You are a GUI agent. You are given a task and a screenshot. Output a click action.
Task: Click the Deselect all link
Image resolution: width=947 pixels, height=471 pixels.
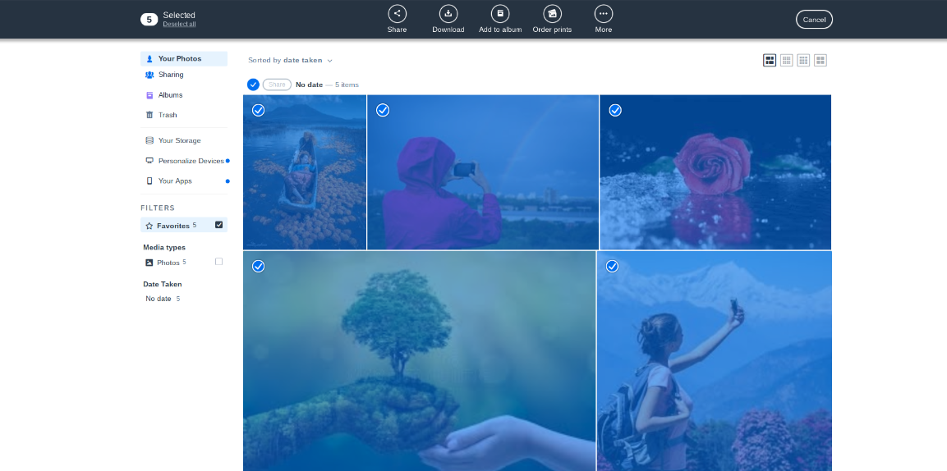tap(179, 24)
